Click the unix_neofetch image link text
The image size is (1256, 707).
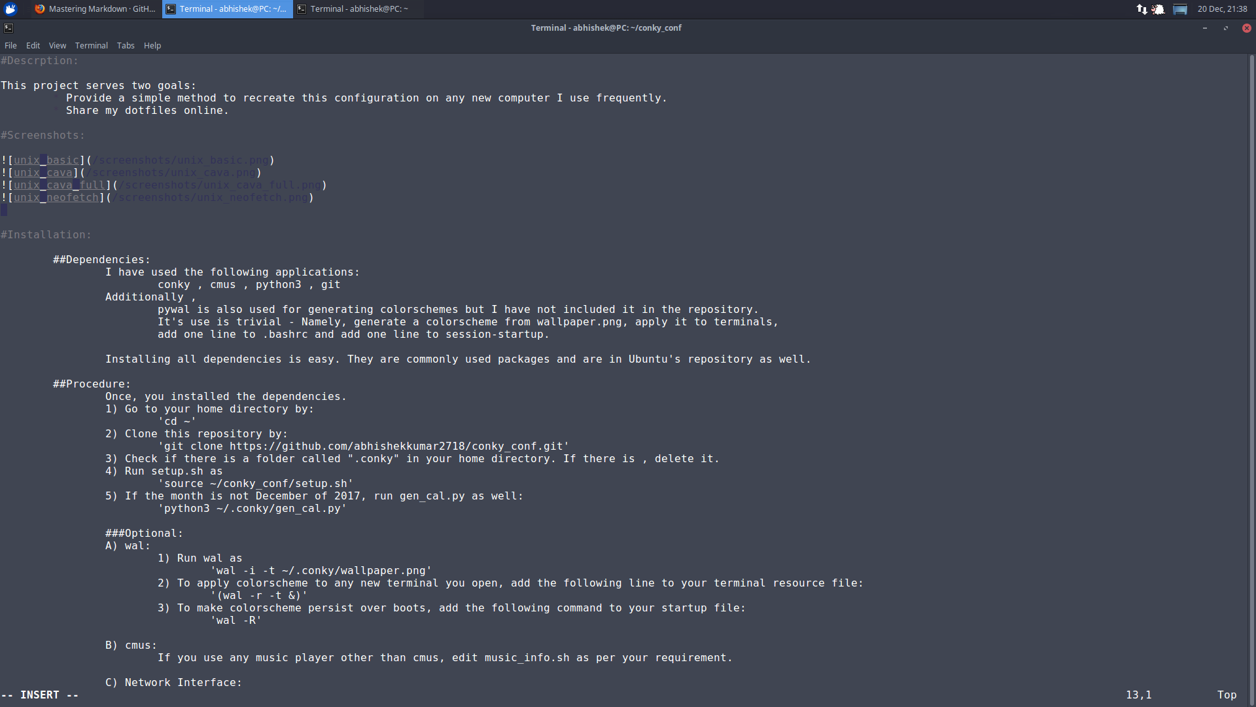[56, 198]
